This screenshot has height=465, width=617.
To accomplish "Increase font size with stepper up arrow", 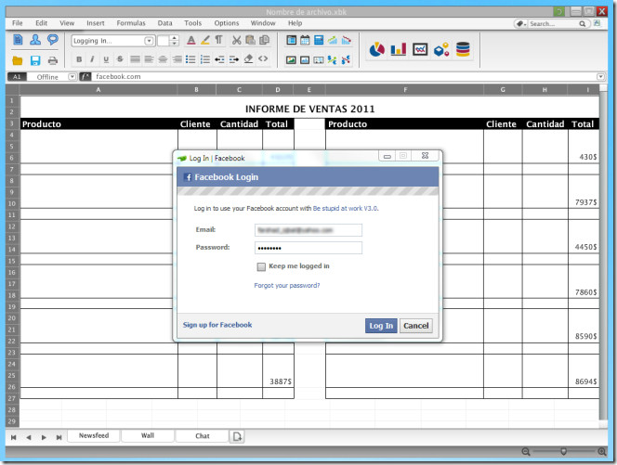I will (x=175, y=38).
